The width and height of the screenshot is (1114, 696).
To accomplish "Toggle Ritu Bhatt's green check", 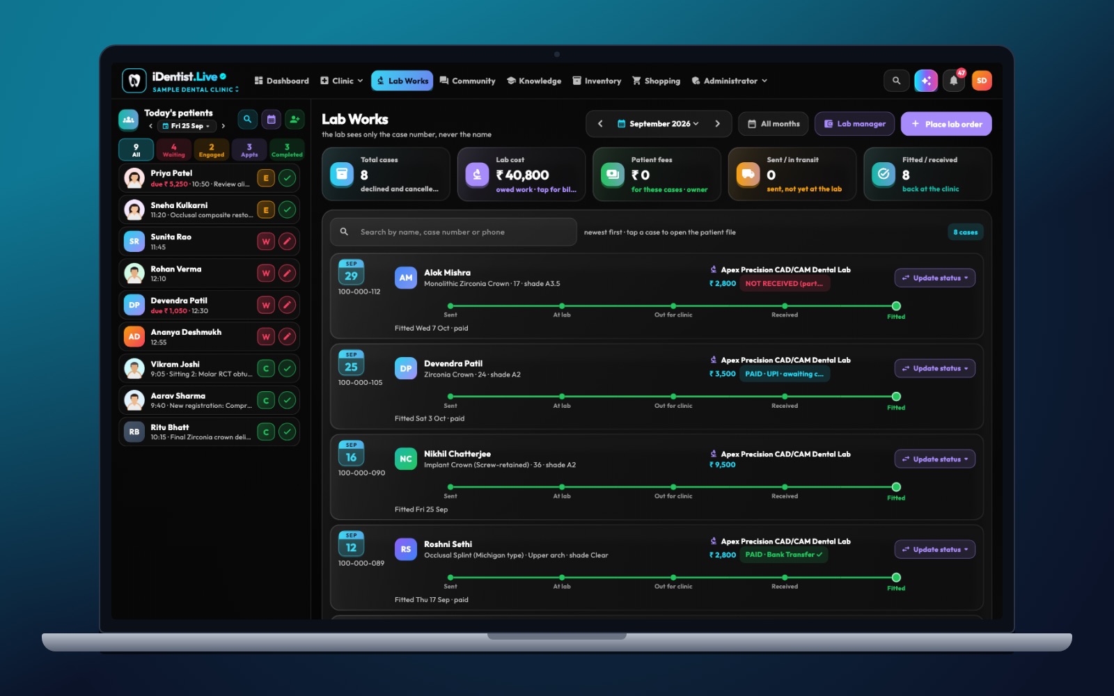I will [x=287, y=432].
